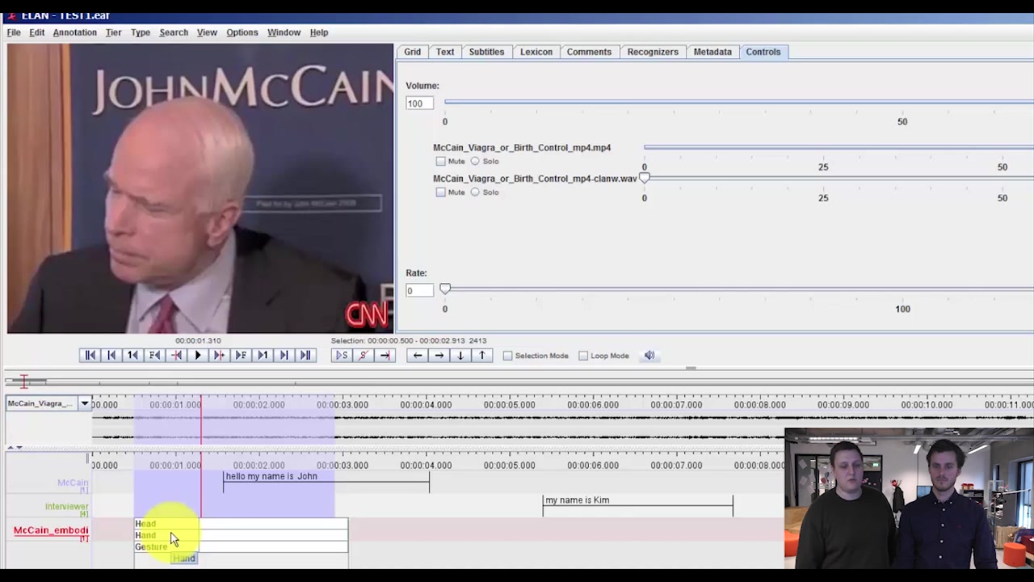Select the Interviewer tier label
This screenshot has width=1034, height=582.
pos(66,507)
